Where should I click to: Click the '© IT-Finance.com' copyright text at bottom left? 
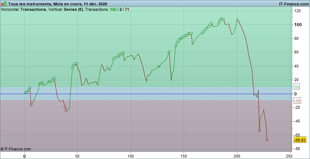click(16, 149)
